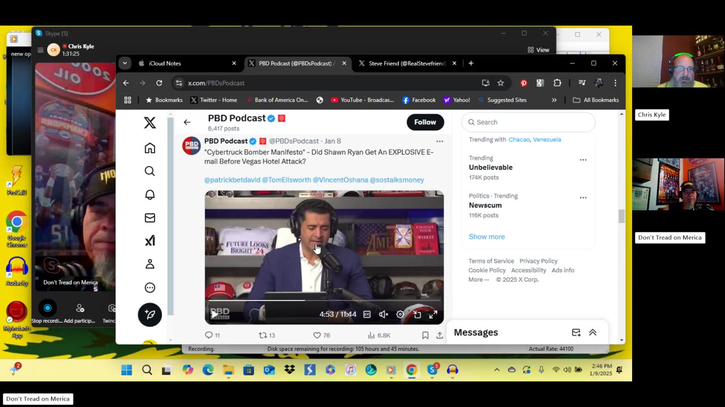The height and width of the screenshot is (407, 725).
Task: Bookmark this page with Chrome star icon
Action: 501,83
